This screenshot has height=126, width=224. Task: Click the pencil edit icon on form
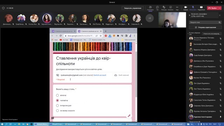[129, 116]
